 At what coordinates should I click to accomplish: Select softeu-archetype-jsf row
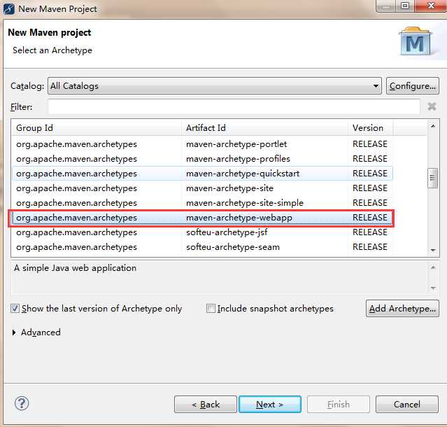pyautogui.click(x=202, y=232)
